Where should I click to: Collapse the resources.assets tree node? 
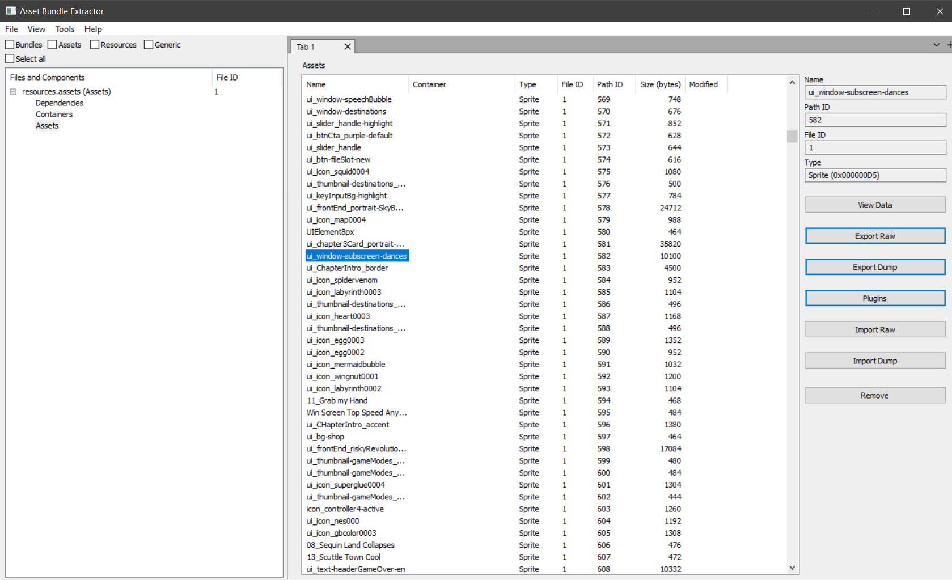click(13, 92)
